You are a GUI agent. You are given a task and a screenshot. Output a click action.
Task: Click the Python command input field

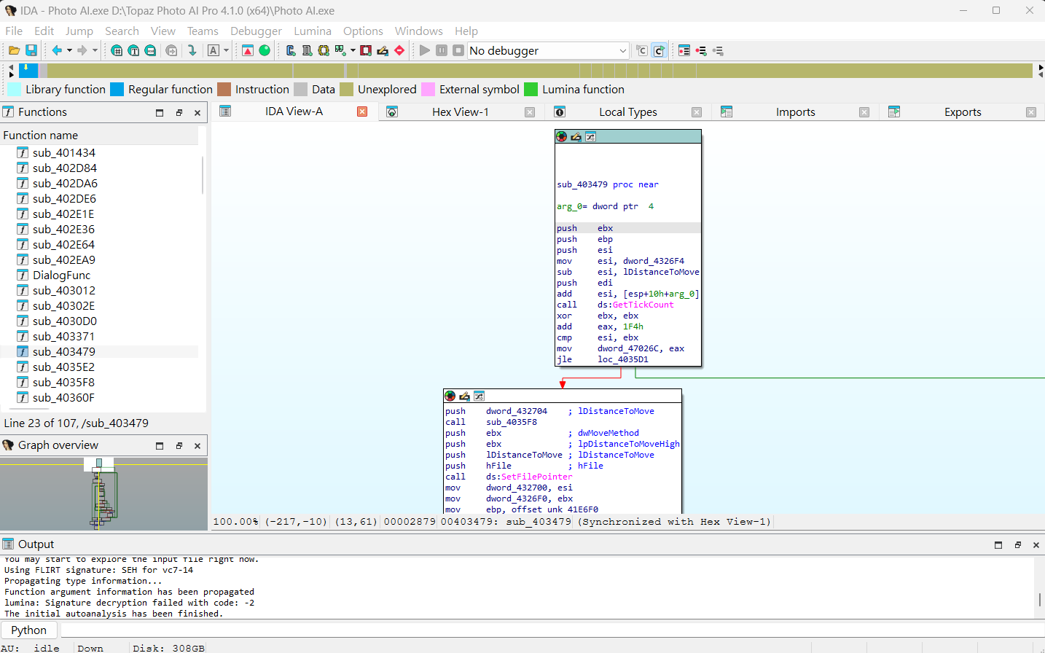547,630
